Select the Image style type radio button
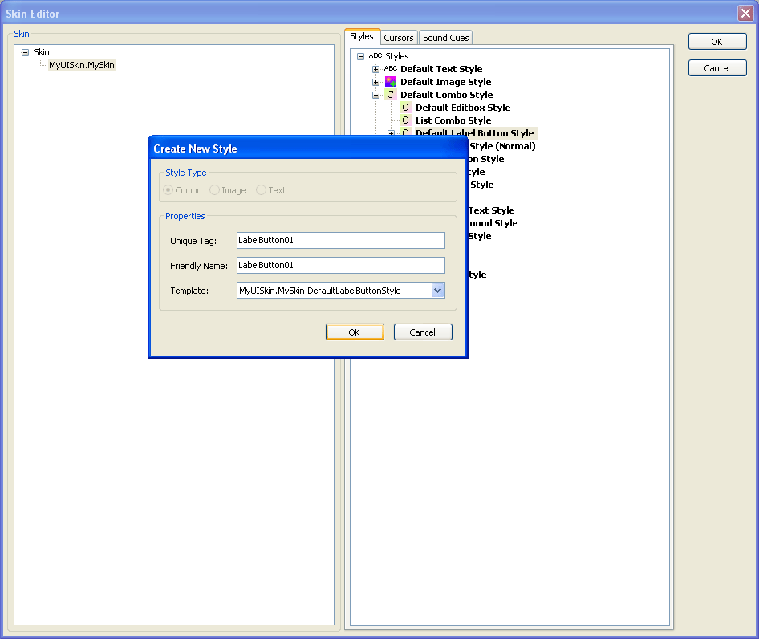The image size is (759, 639). coord(214,190)
